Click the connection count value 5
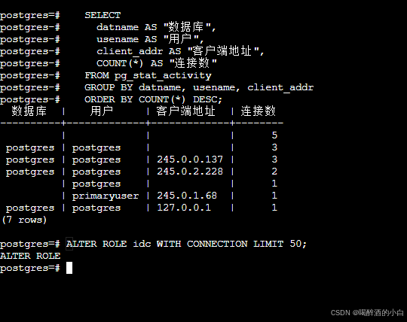This screenshot has width=407, height=322. (x=274, y=135)
